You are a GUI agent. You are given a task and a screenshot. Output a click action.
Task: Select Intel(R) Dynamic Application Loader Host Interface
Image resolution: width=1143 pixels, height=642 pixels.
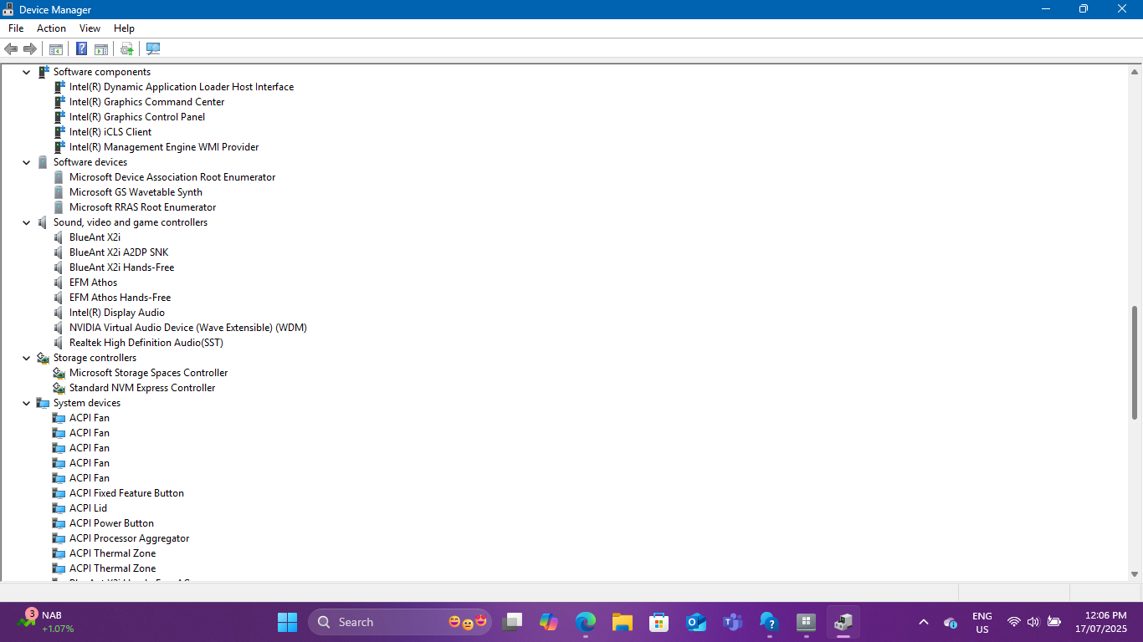(x=182, y=87)
